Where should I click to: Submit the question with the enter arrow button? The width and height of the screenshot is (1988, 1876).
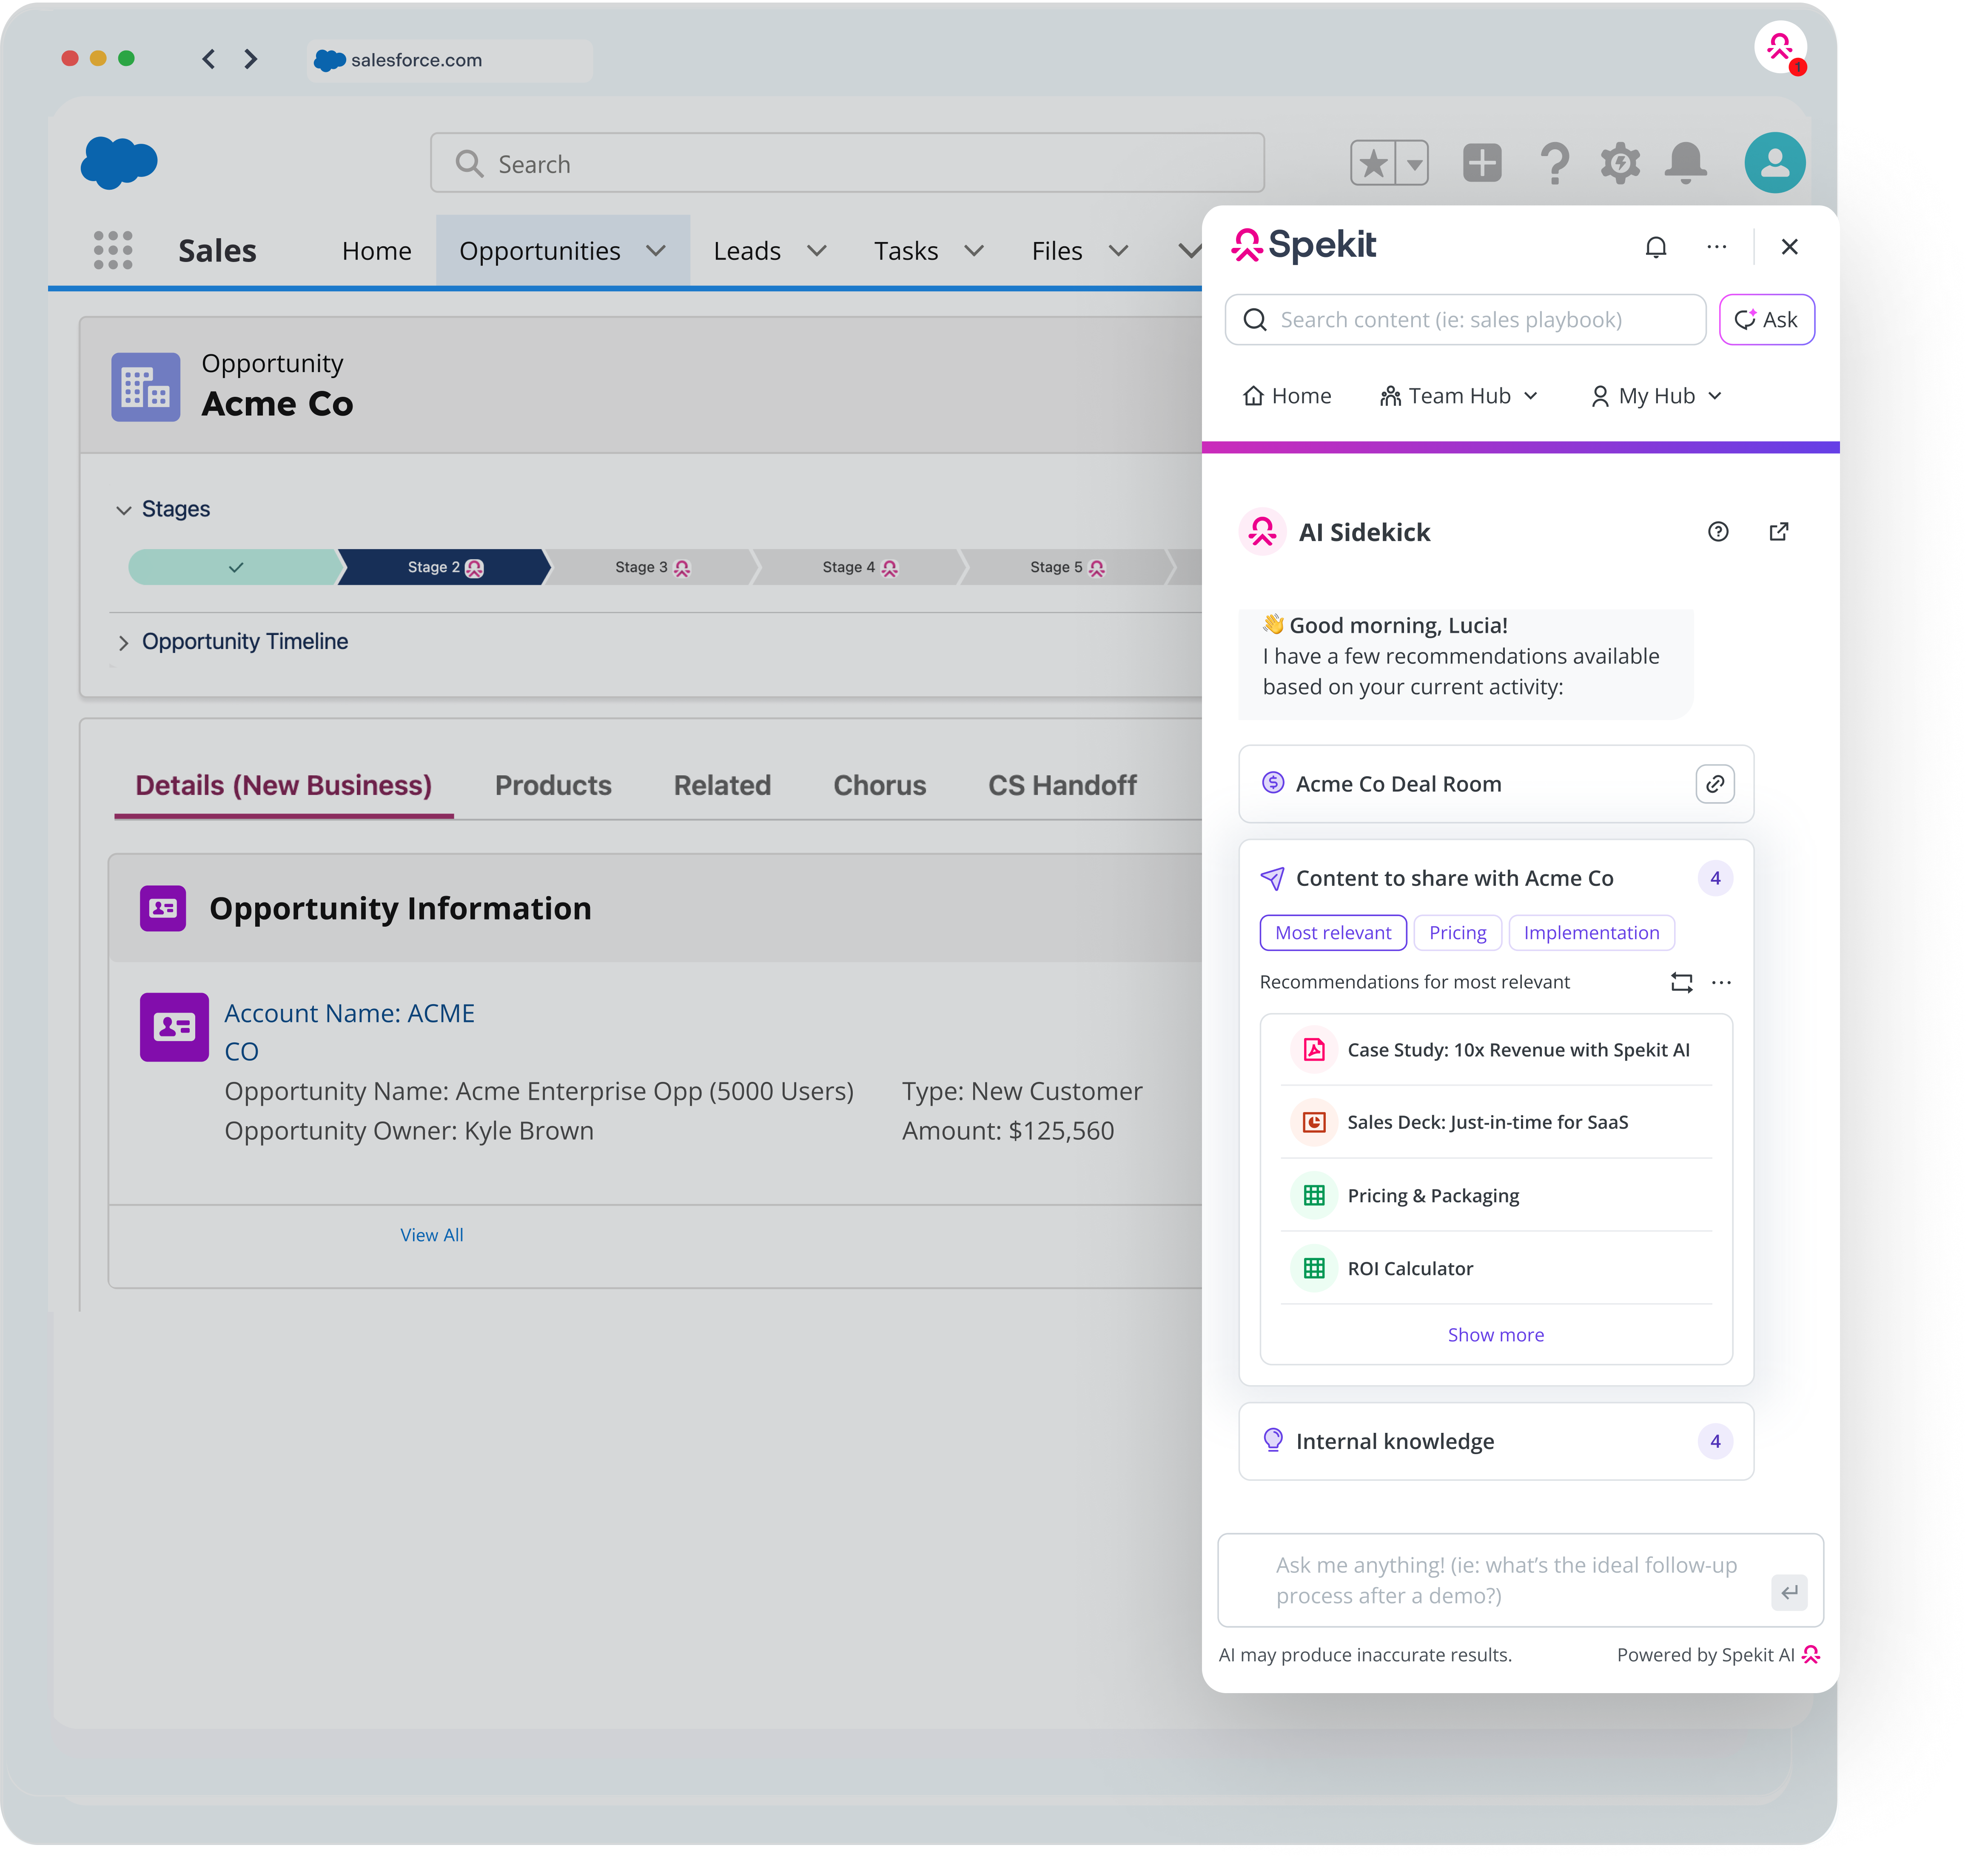point(1789,1592)
